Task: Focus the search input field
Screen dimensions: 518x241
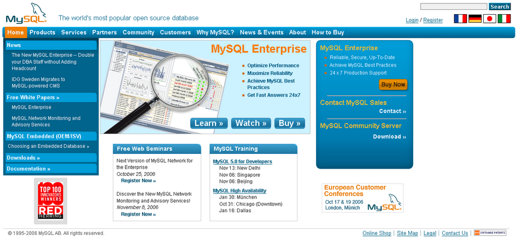Action: point(454,7)
